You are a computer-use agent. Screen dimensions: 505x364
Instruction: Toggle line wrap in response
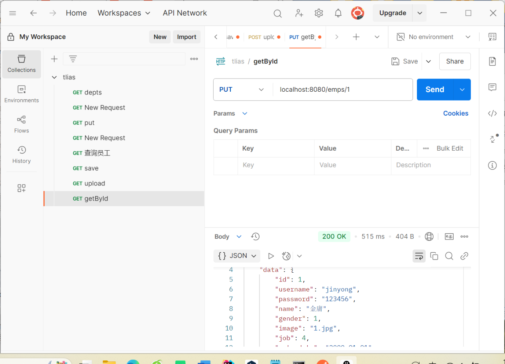pyautogui.click(x=419, y=256)
